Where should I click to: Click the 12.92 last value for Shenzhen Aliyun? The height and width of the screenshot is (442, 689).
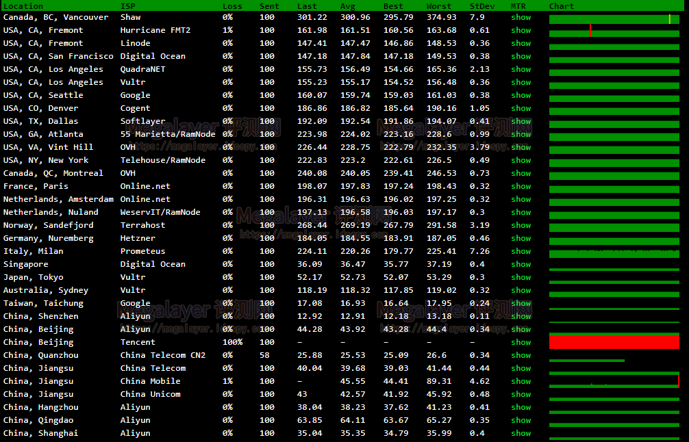(310, 316)
